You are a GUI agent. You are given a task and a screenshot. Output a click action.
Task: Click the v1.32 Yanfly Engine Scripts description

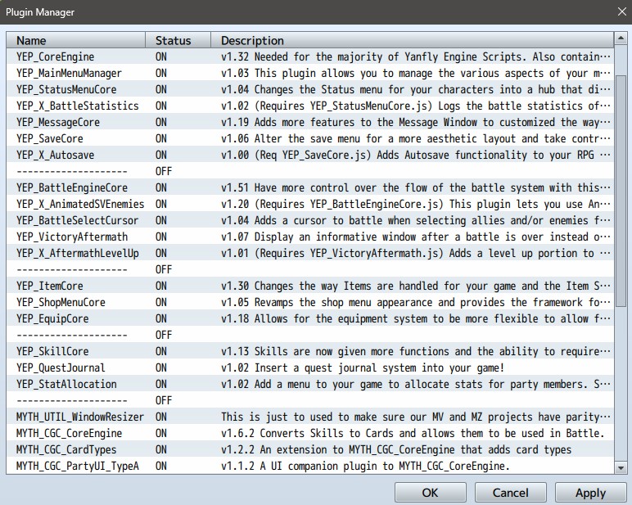pos(416,56)
